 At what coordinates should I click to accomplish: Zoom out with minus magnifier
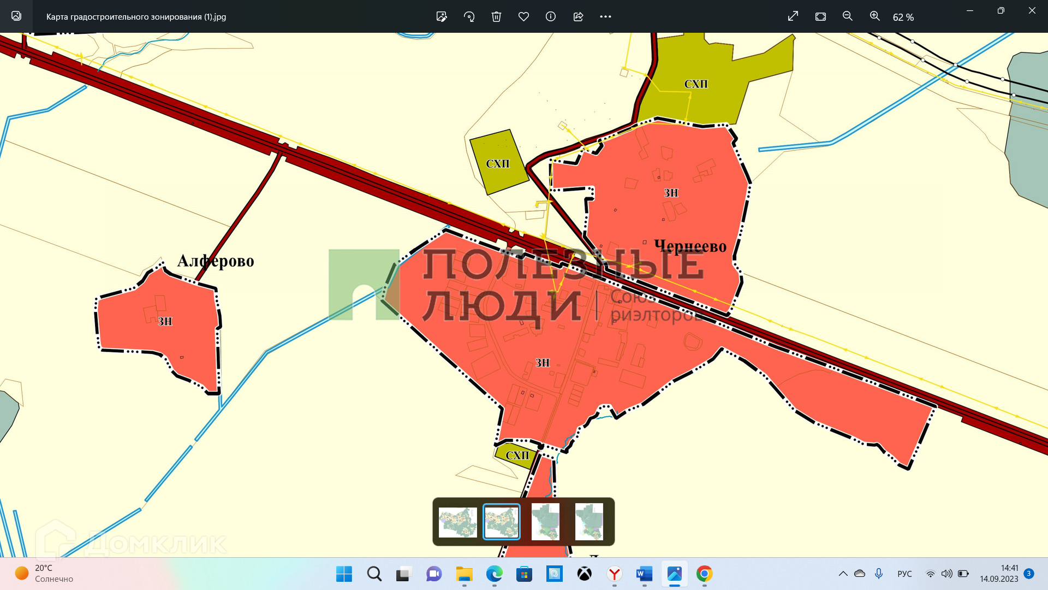point(848,16)
